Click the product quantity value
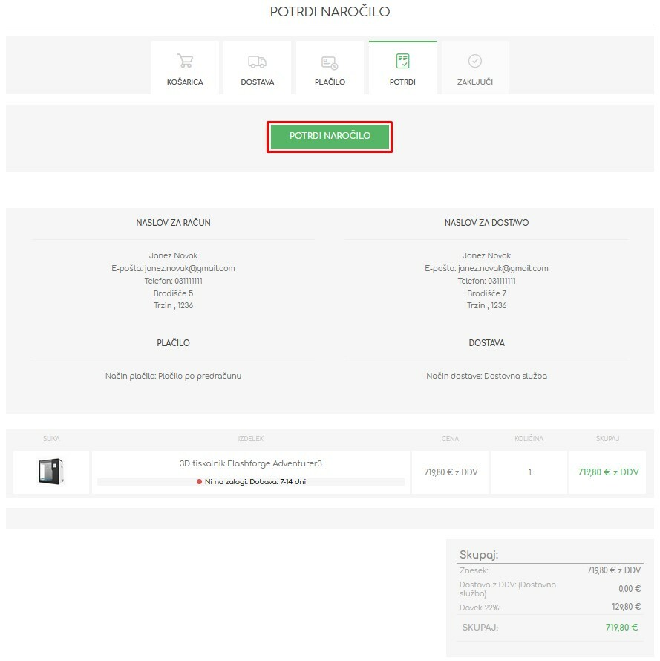Viewport: 660px width, 661px height. pyautogui.click(x=529, y=472)
